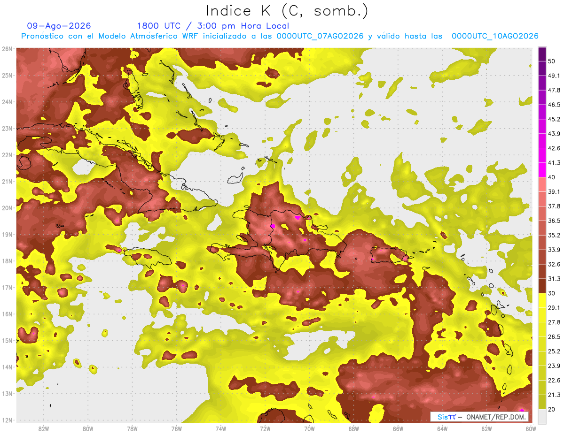Click the "13N" latitude axis label
Image resolution: width=564 pixels, height=435 pixels.
[7, 394]
